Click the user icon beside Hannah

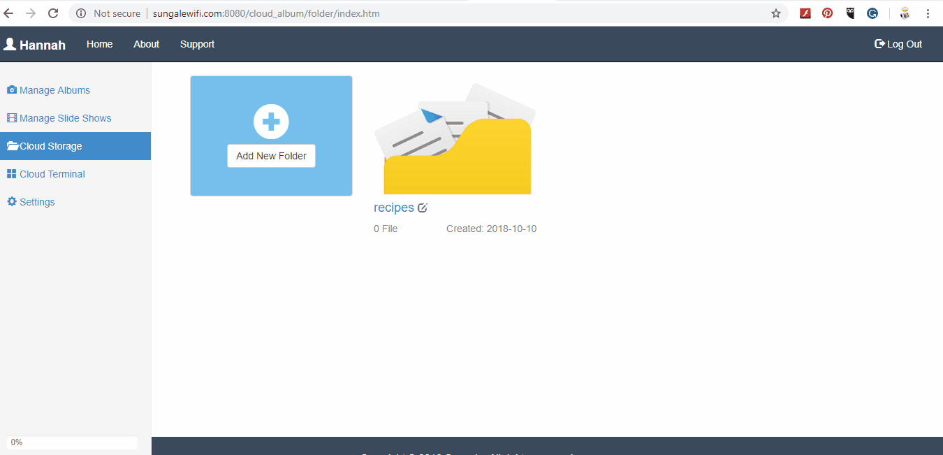point(10,43)
